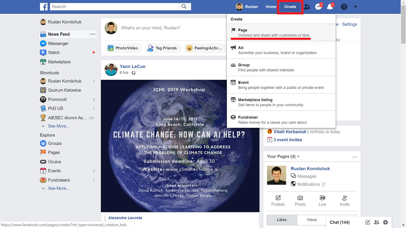Click the Search input field
Image resolution: width=406 pixels, height=228 pixels.
pos(113,7)
